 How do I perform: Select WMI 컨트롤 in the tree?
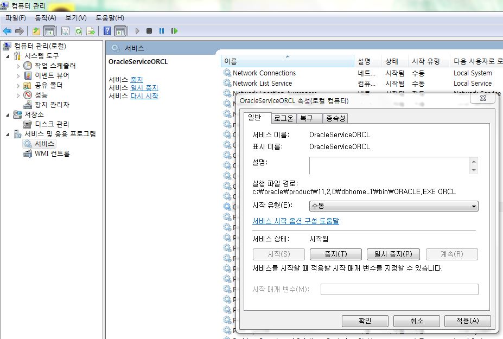(52, 153)
